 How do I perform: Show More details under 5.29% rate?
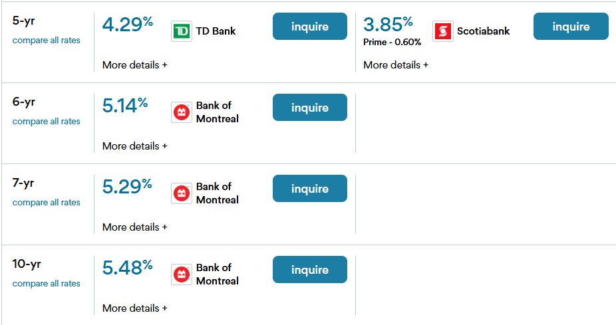coord(134,227)
